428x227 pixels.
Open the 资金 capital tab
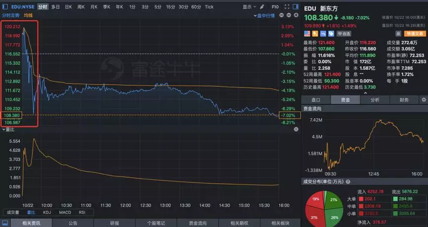point(345,100)
